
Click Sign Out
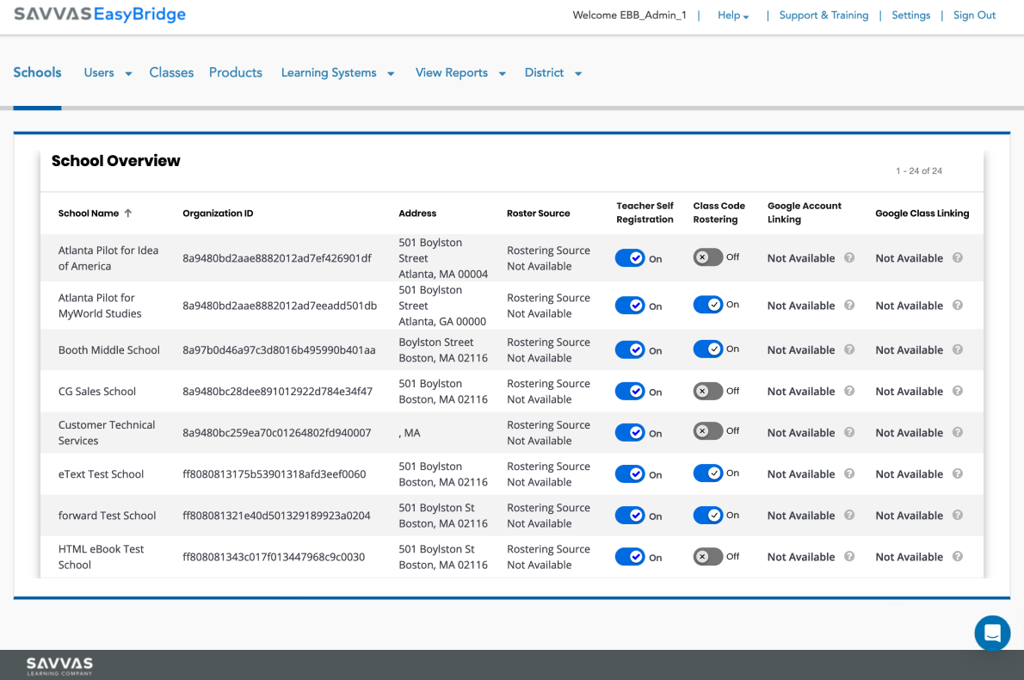(974, 15)
